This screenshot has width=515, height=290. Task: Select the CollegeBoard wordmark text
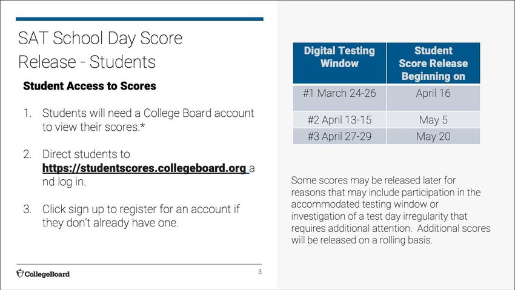[47, 274]
